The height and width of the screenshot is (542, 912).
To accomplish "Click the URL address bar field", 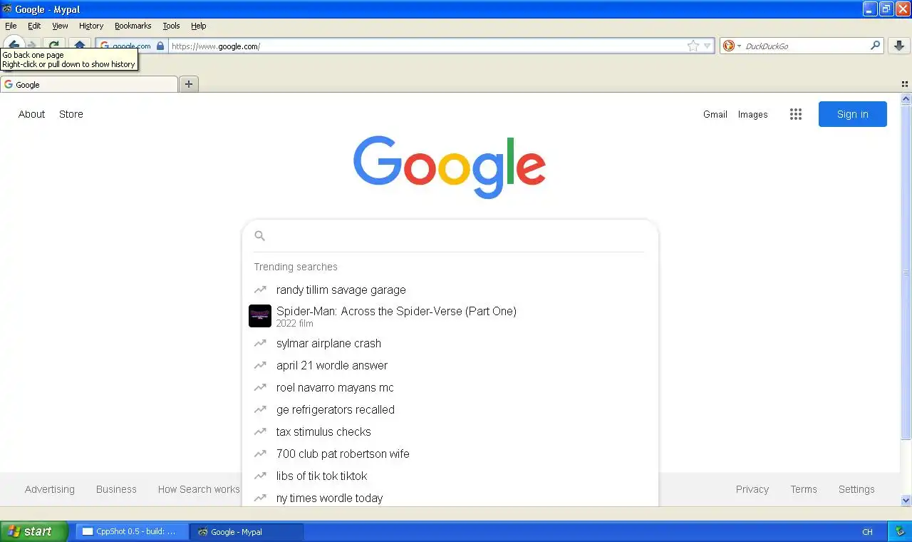I will click(x=427, y=46).
